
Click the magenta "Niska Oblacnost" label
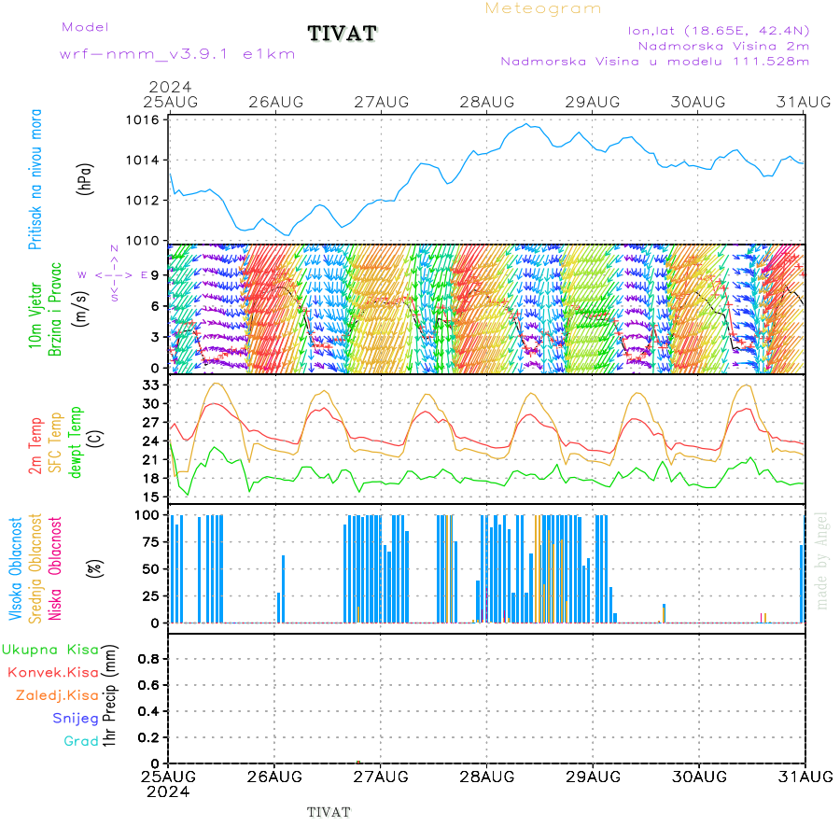55,569
